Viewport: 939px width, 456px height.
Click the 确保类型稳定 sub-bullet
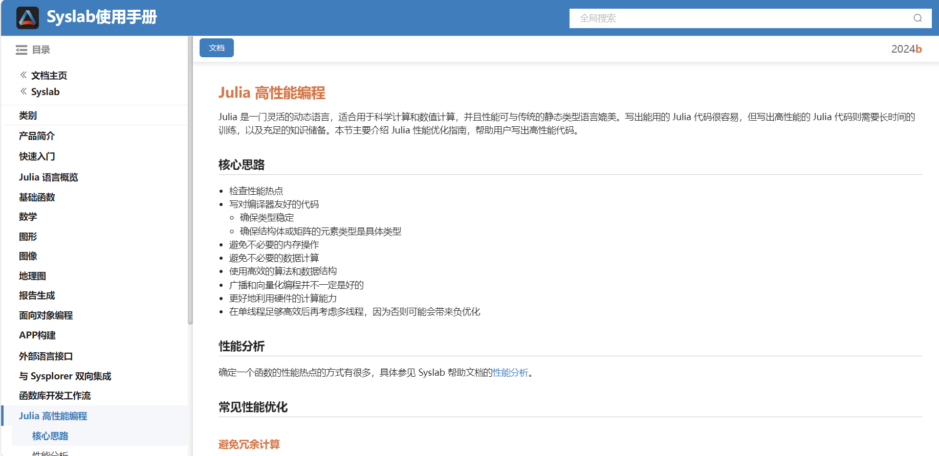[x=267, y=218]
